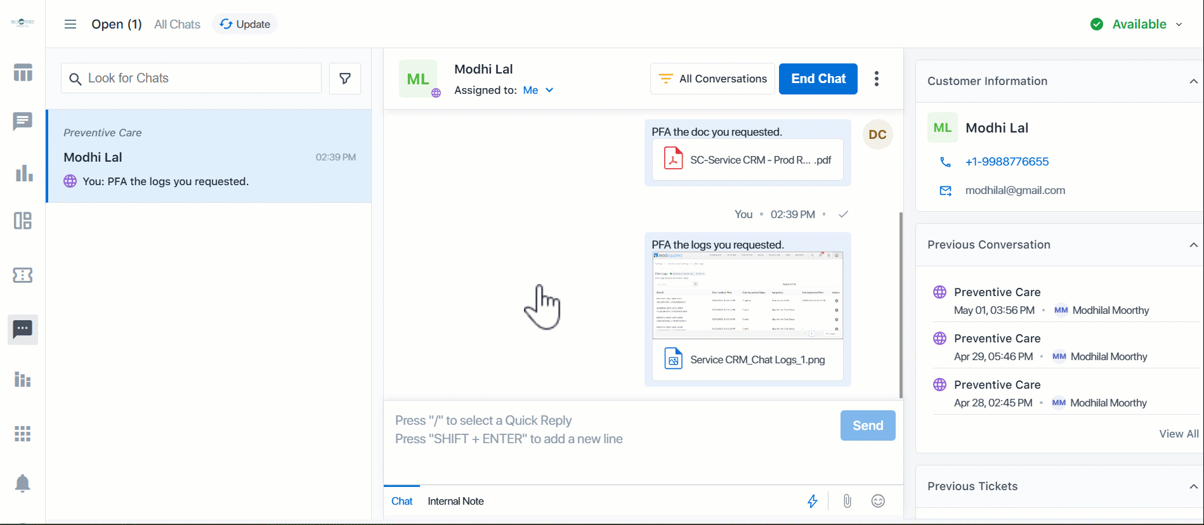Screen dimensions: 1204x525
Task: Open Preventive Care conversation from Apr 28
Action: pos(1066,393)
